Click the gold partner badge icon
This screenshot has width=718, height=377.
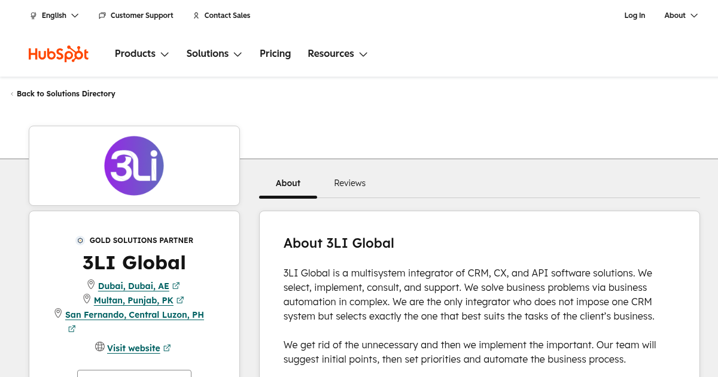(x=80, y=241)
